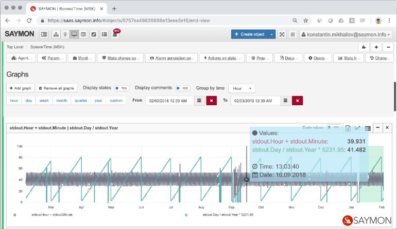The image size is (397, 229).
Task: Open the Changes history section button
Action: click(x=380, y=58)
